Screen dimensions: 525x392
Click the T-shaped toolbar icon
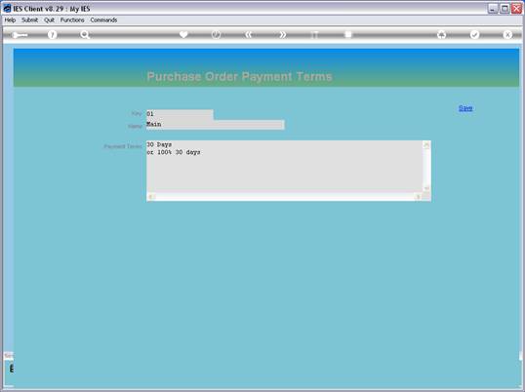click(x=315, y=35)
